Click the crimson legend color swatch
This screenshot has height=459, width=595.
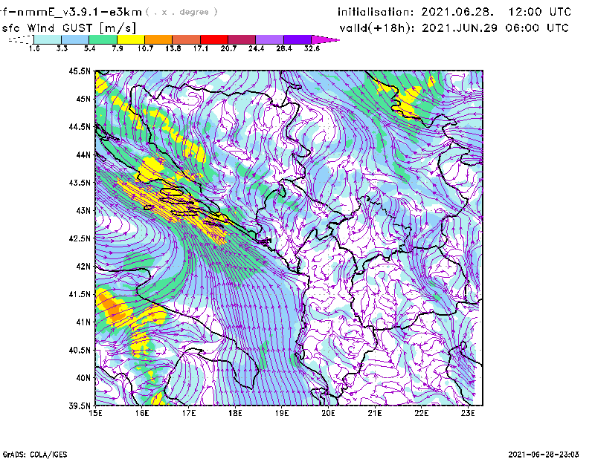pyautogui.click(x=242, y=39)
